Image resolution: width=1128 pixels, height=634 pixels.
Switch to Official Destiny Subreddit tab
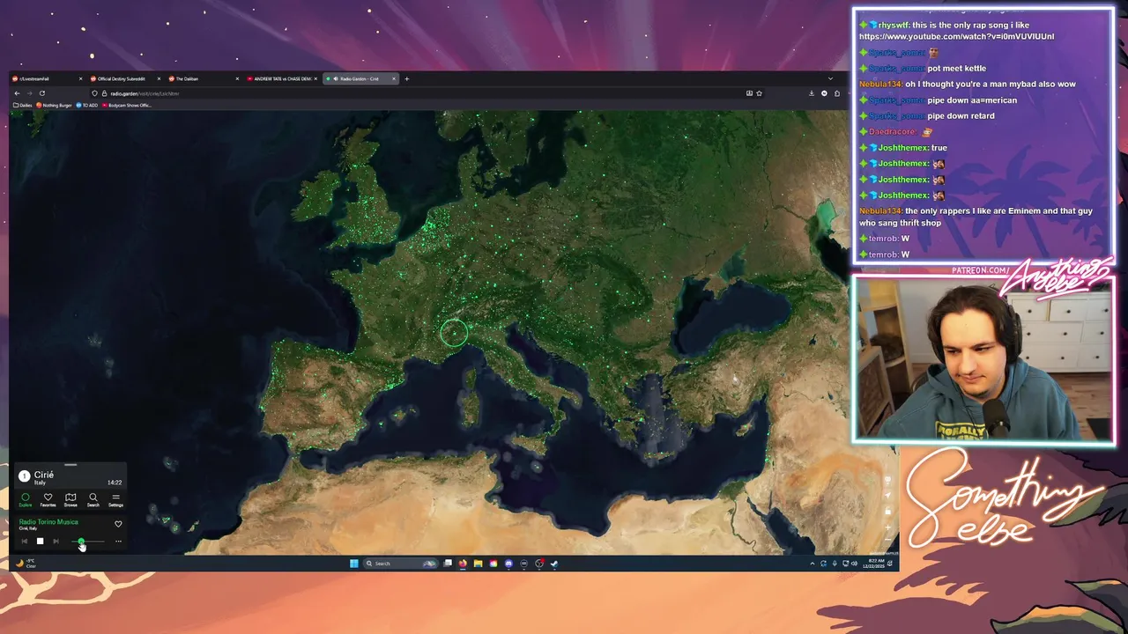pyautogui.click(x=125, y=78)
